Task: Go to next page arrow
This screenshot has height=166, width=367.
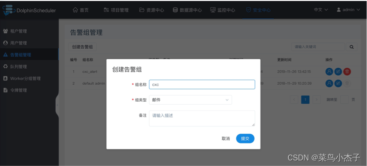Action: [x=317, y=100]
